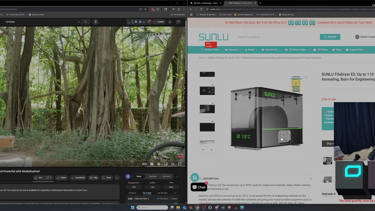Toggle Typical legend in chart
This screenshot has width=375, height=211.
click(173, 199)
